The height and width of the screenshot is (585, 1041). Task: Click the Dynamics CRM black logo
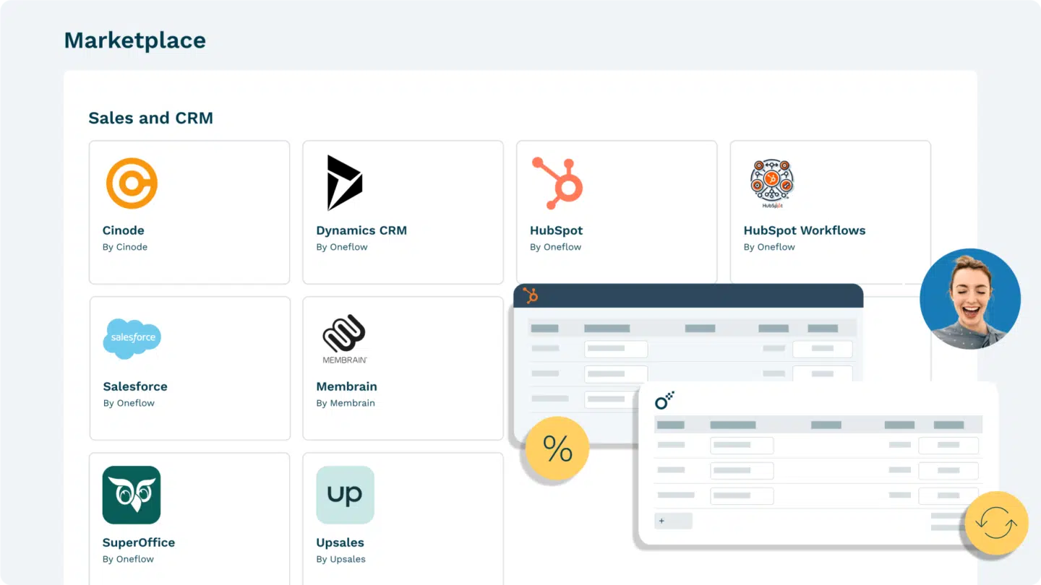[x=344, y=183]
